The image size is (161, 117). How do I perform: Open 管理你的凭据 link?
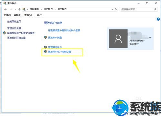(14, 28)
